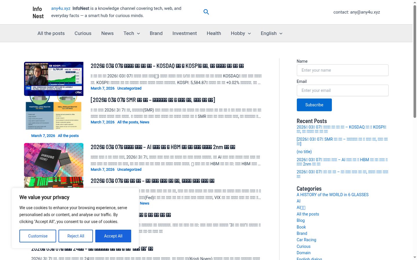Viewport: 417px width, 260px height.
Task: Open the Blog category
Action: tap(301, 220)
